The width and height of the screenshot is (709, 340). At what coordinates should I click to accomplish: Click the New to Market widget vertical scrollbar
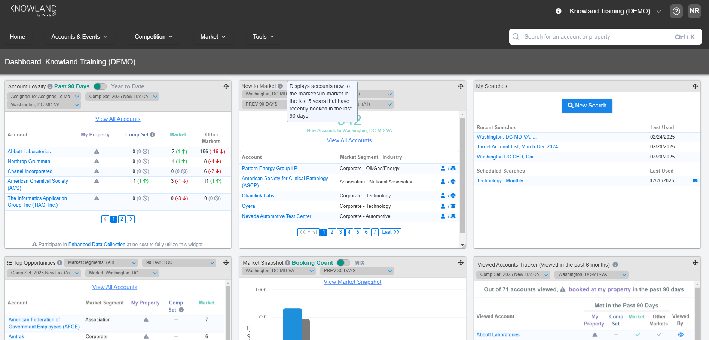coord(463,175)
